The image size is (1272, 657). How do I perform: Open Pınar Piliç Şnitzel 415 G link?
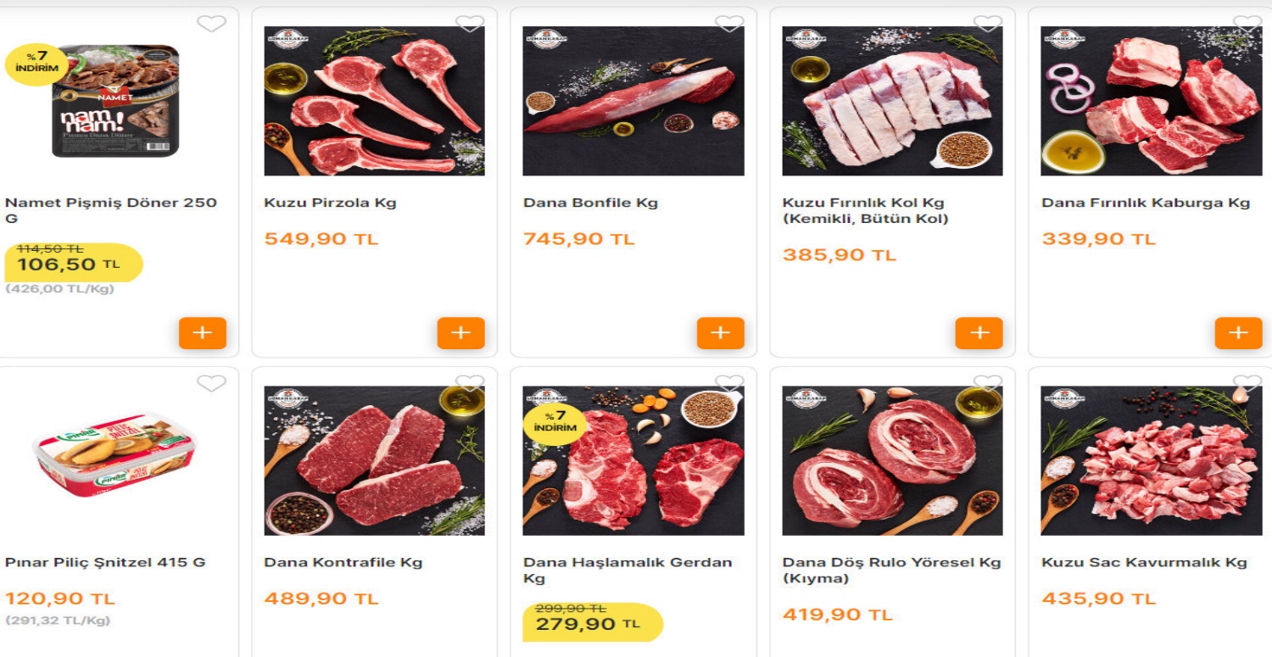click(105, 563)
